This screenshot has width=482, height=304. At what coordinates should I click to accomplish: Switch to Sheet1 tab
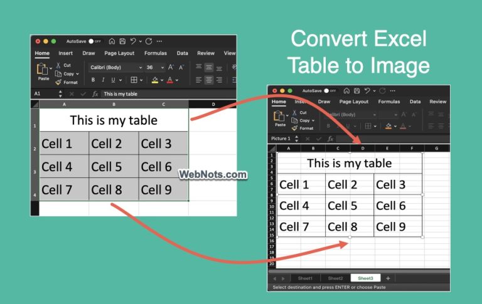(x=305, y=278)
